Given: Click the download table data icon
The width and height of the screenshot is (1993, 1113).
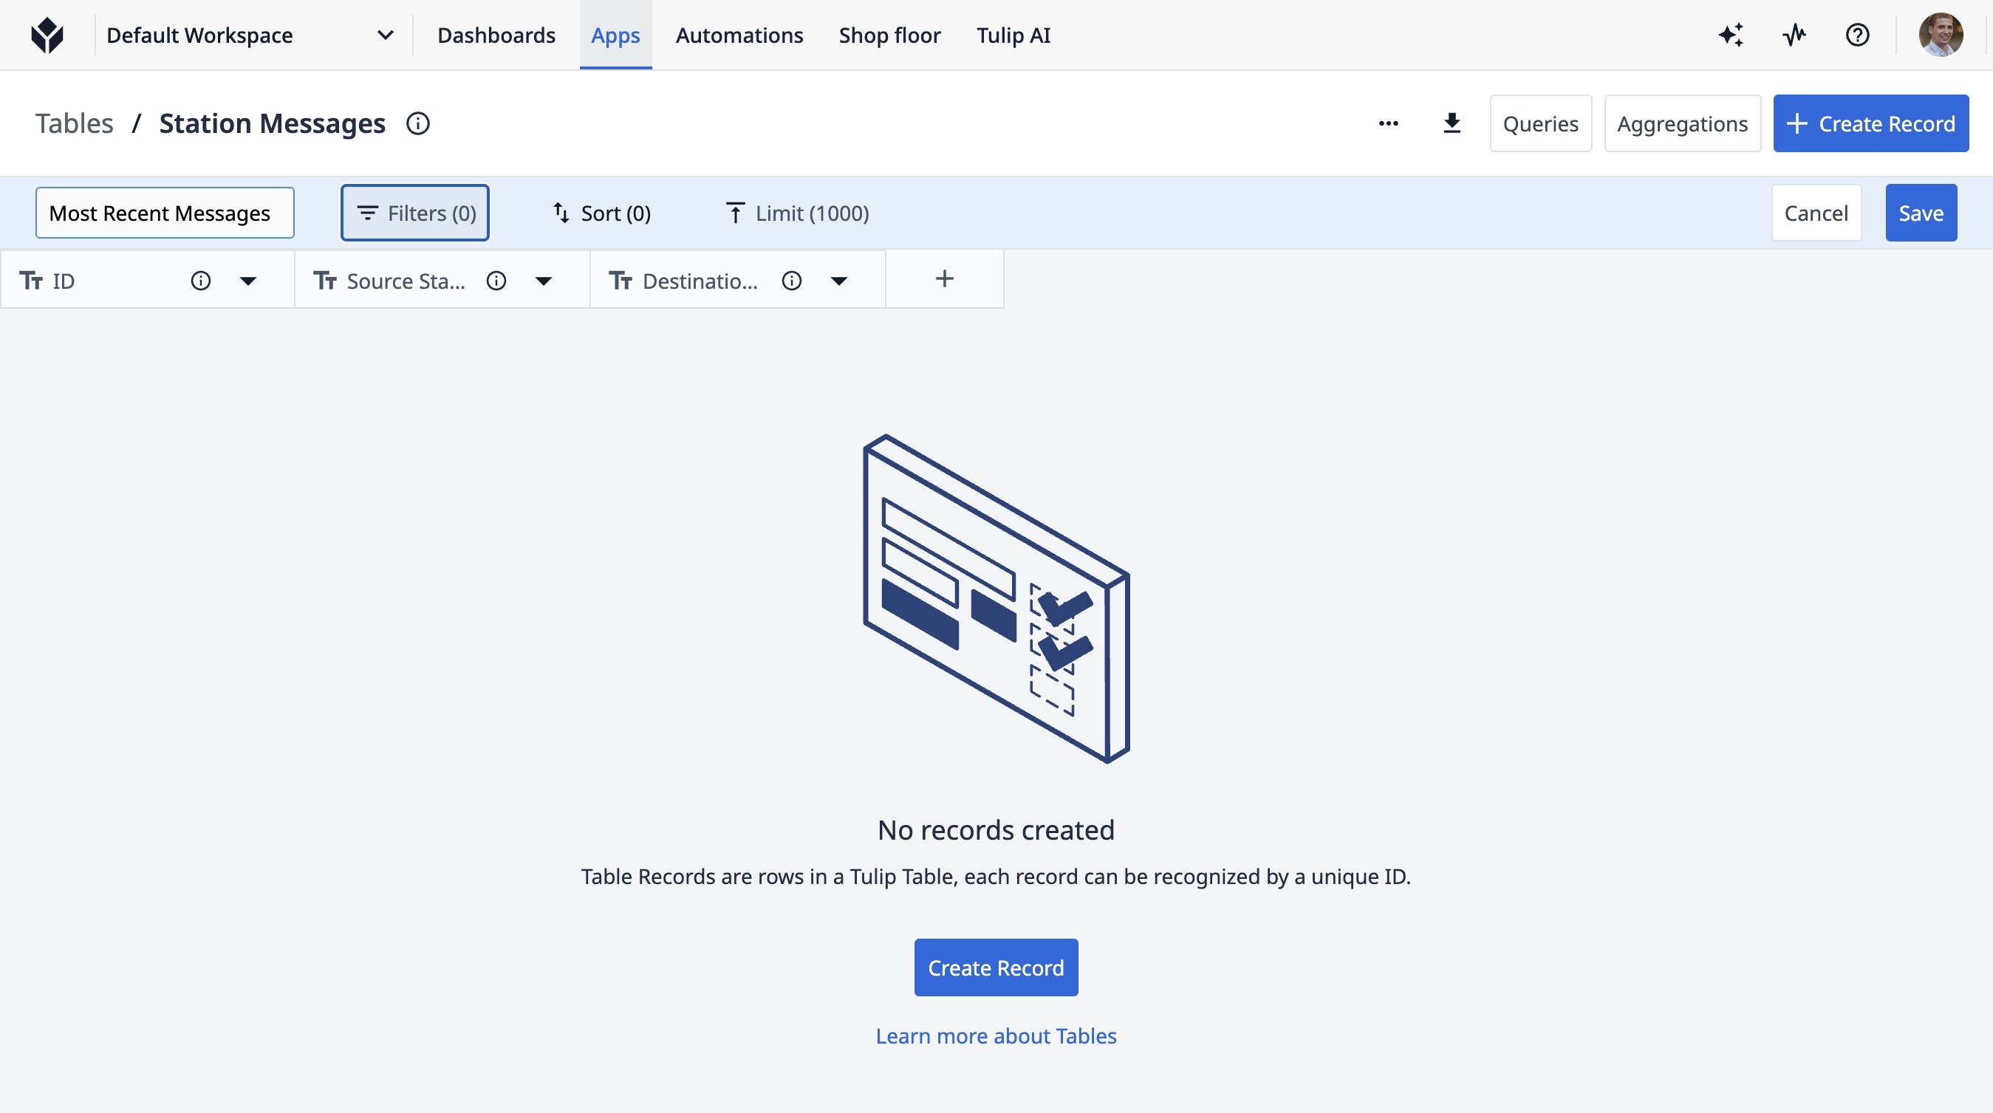Looking at the screenshot, I should (x=1452, y=124).
